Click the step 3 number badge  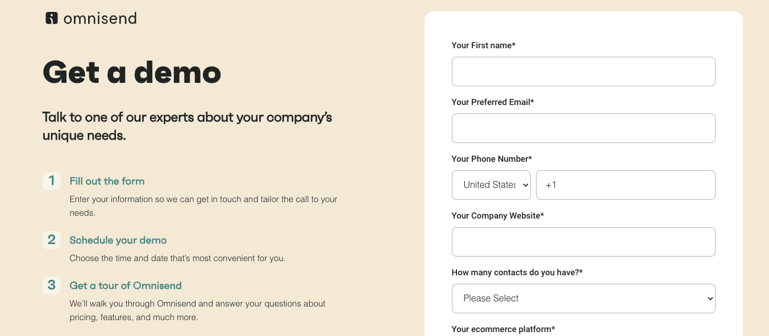[52, 285]
